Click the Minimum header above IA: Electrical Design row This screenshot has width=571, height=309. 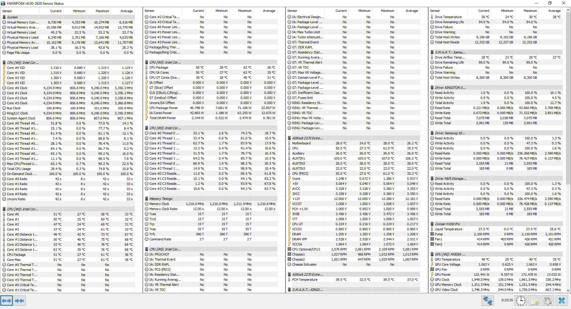(364, 11)
